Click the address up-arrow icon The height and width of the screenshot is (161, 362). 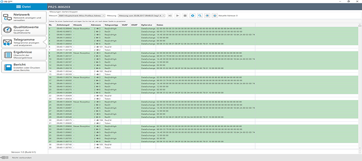(x=208, y=15)
